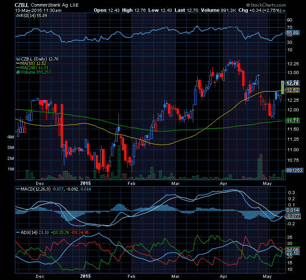306x280 pixels.
Task: Click the ADX(14) 23.10 legend label
Action: tap(35, 233)
